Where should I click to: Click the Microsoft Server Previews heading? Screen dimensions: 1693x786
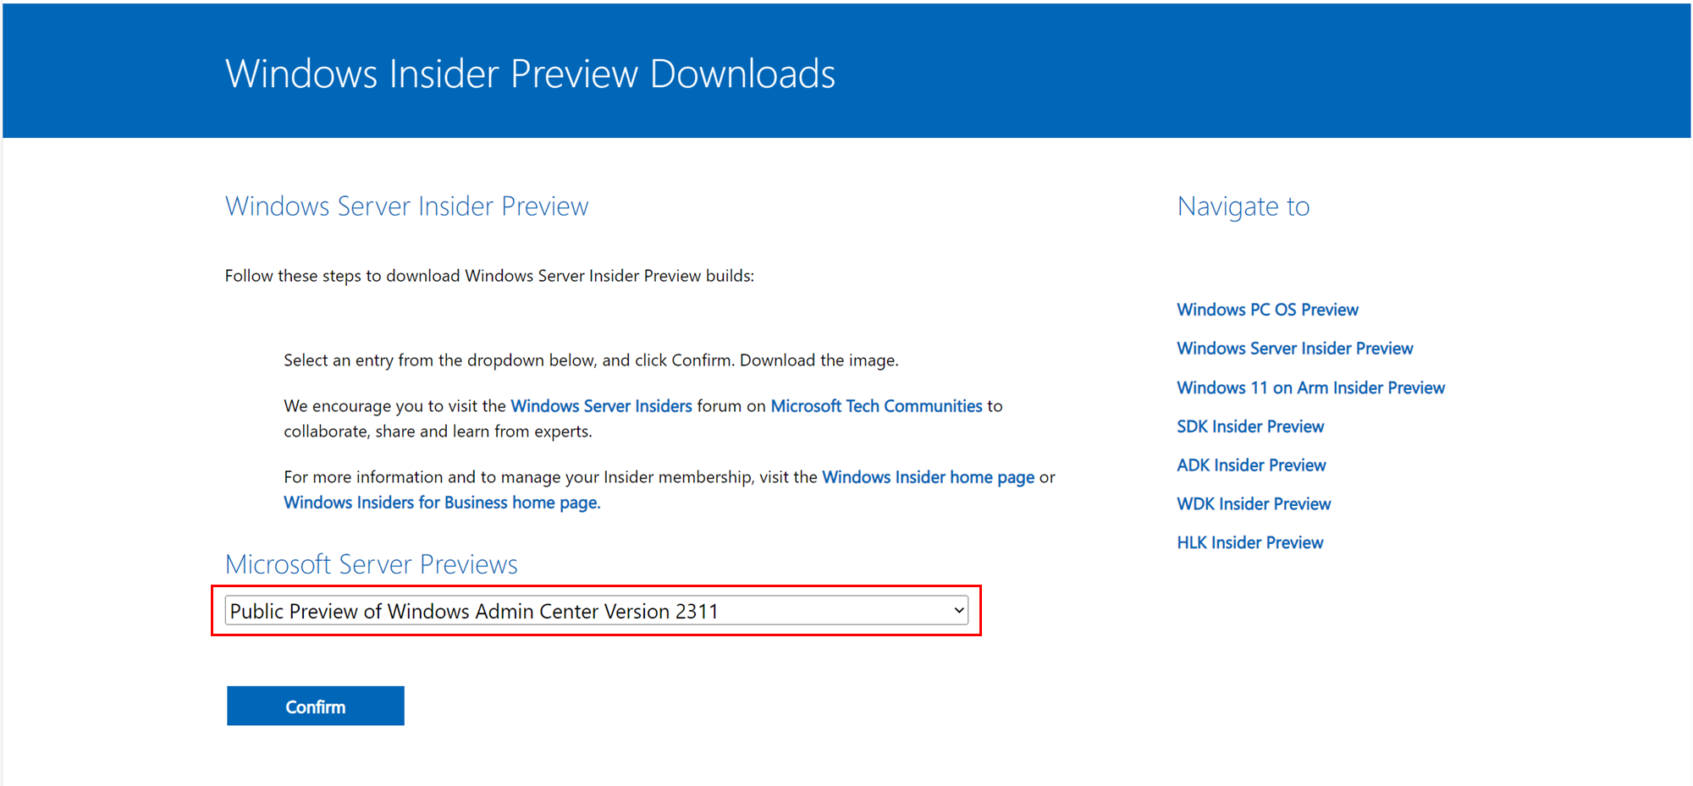pos(371,564)
